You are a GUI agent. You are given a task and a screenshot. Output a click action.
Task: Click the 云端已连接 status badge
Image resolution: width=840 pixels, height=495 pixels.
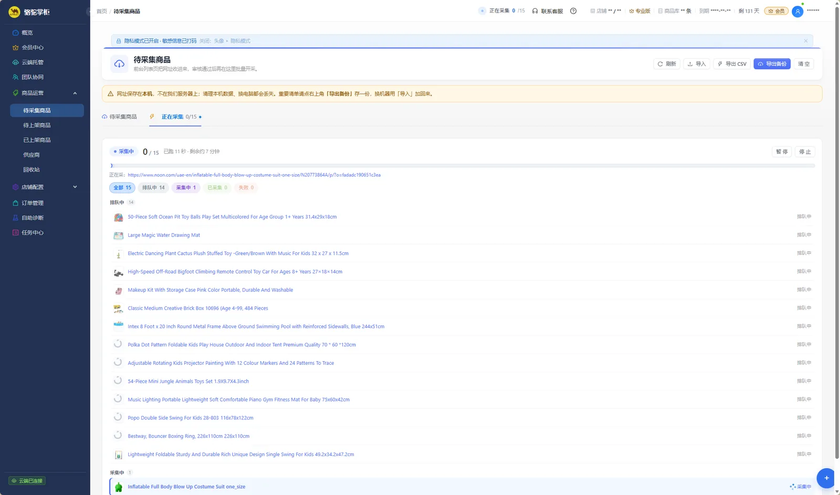(27, 481)
